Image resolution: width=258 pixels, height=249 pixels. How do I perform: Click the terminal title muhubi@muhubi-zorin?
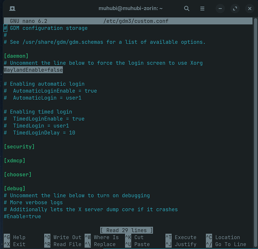pos(130,8)
